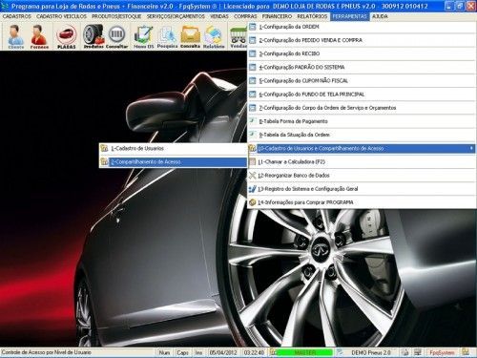Screen dimensions: 477x358
Task: Choose 7-Configuração do Corpo da Ordem de Serviço
Action: [x=362, y=108]
